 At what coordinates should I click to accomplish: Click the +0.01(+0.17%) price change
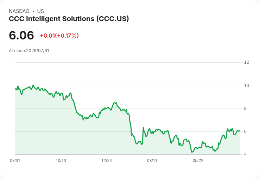[59, 36]
